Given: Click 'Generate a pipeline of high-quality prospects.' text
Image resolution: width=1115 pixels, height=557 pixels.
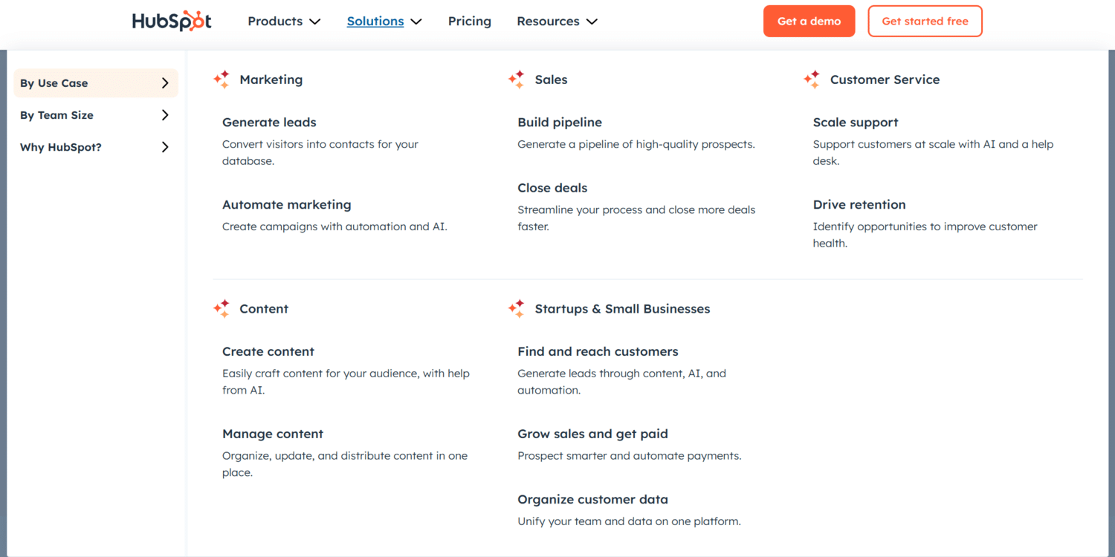Looking at the screenshot, I should (x=636, y=144).
